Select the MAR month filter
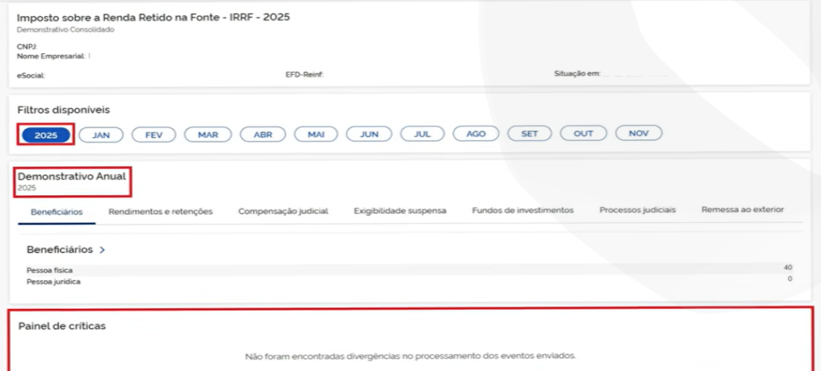Screen dimensions: 821x371 point(208,135)
